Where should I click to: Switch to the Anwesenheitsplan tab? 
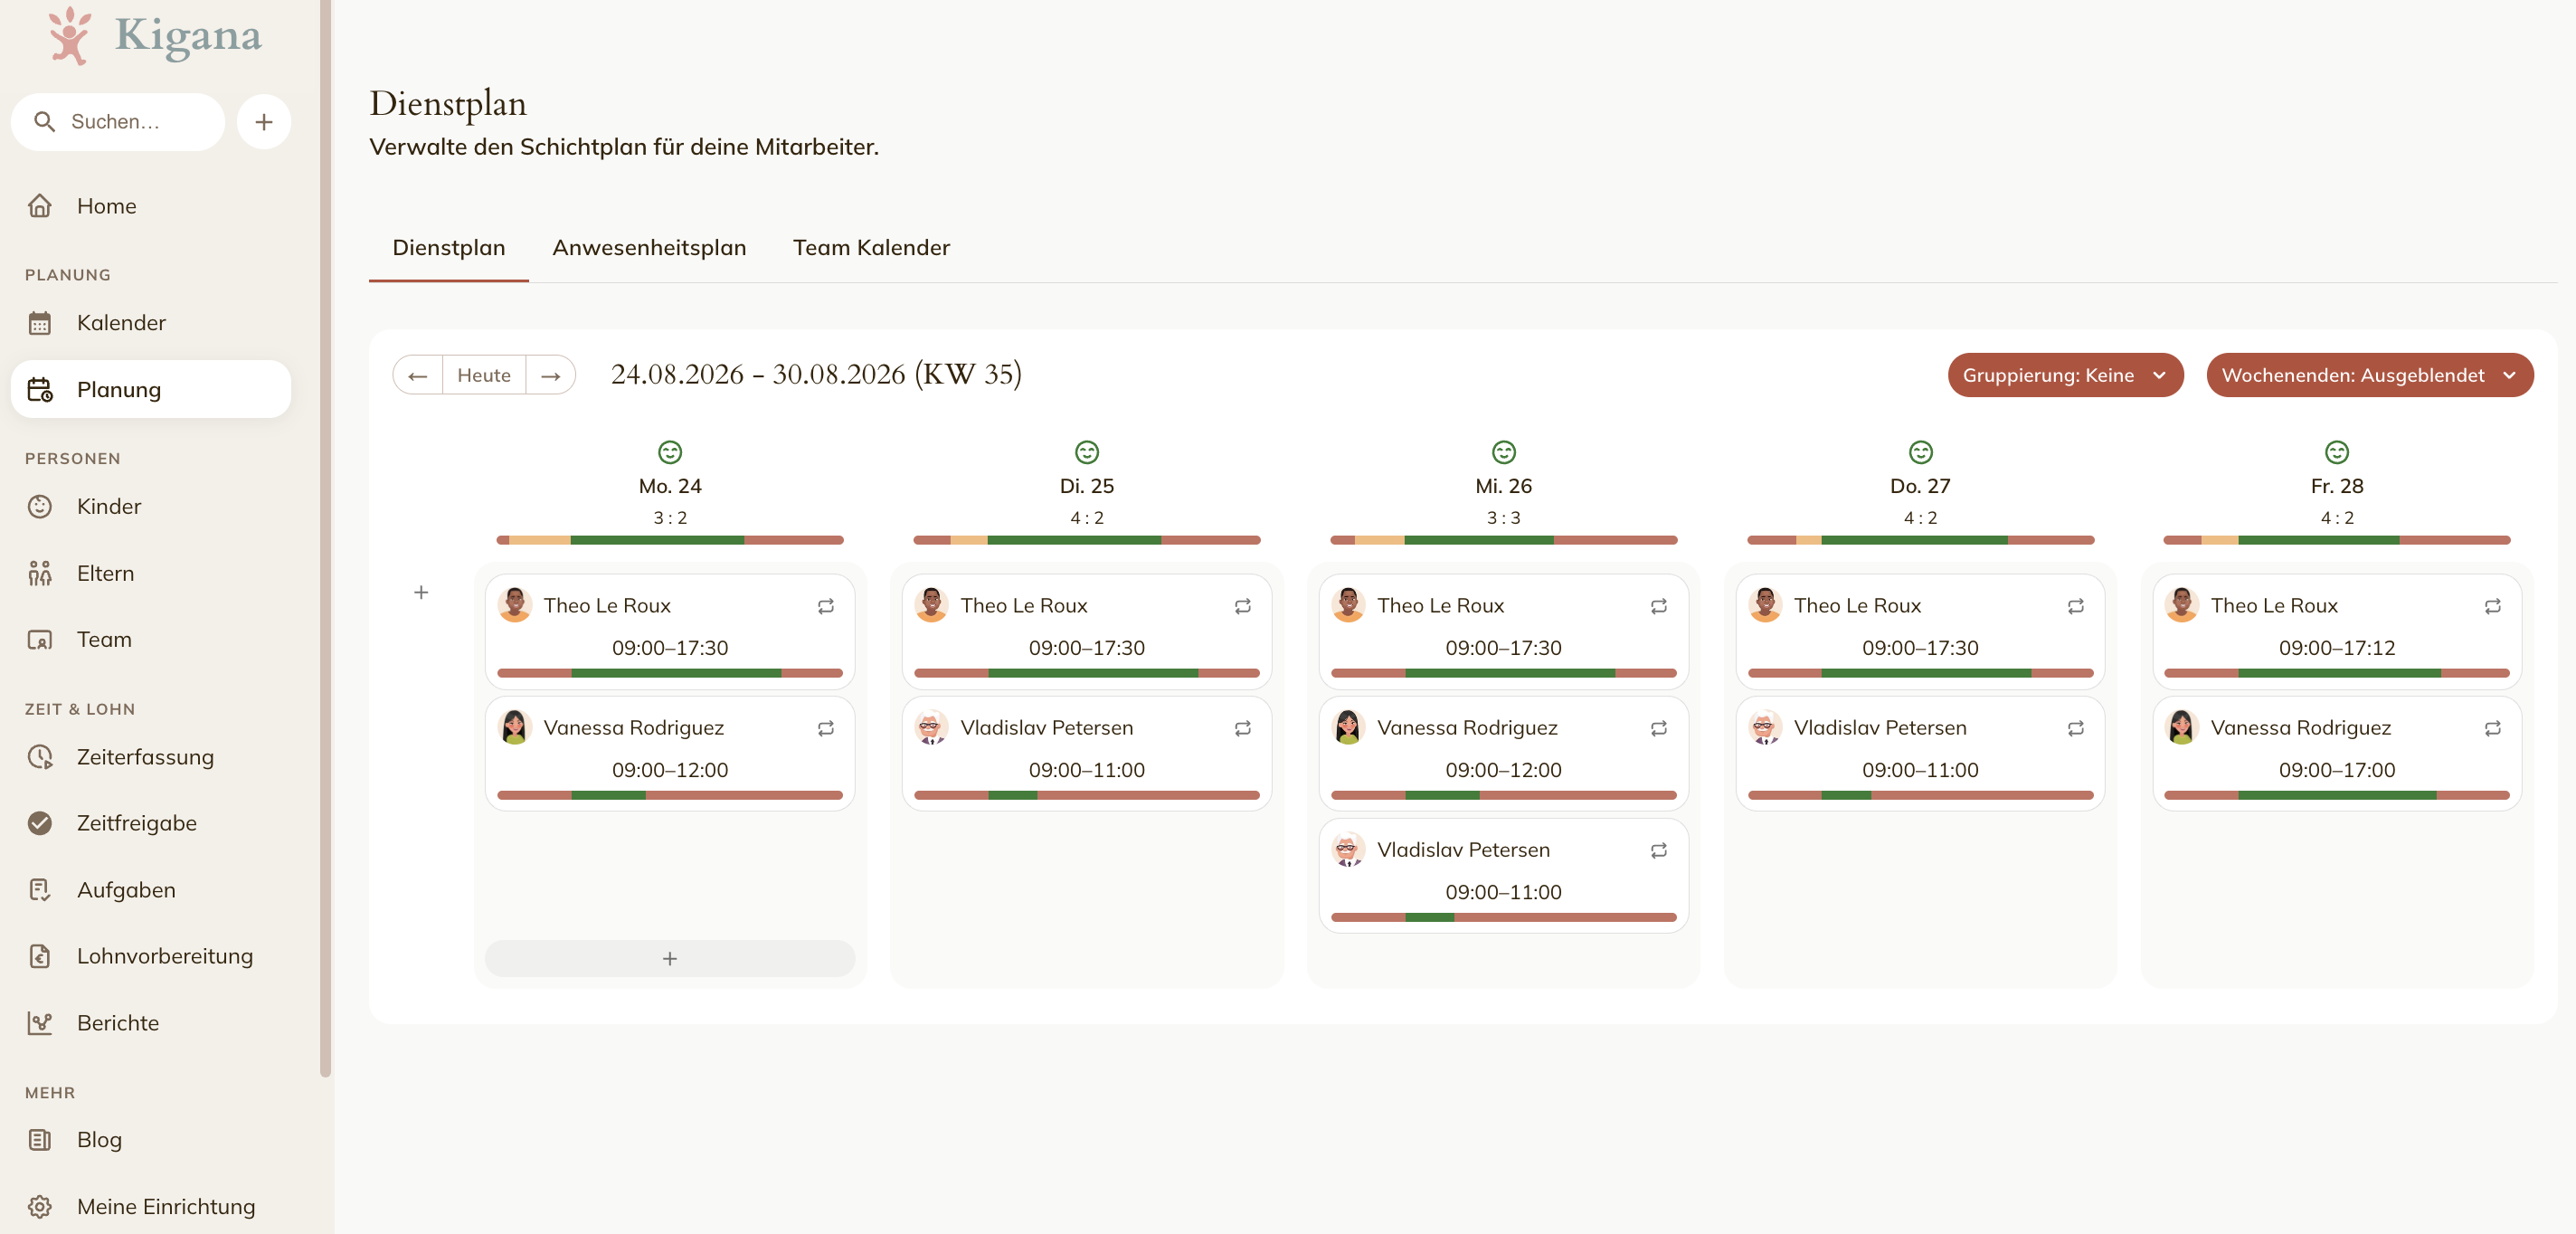tap(649, 247)
